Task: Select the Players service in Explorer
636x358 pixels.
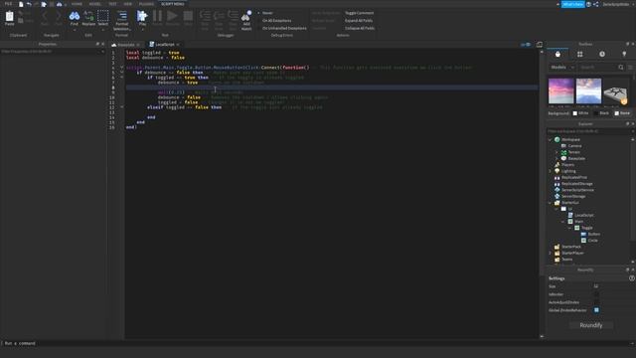Action: 567,165
